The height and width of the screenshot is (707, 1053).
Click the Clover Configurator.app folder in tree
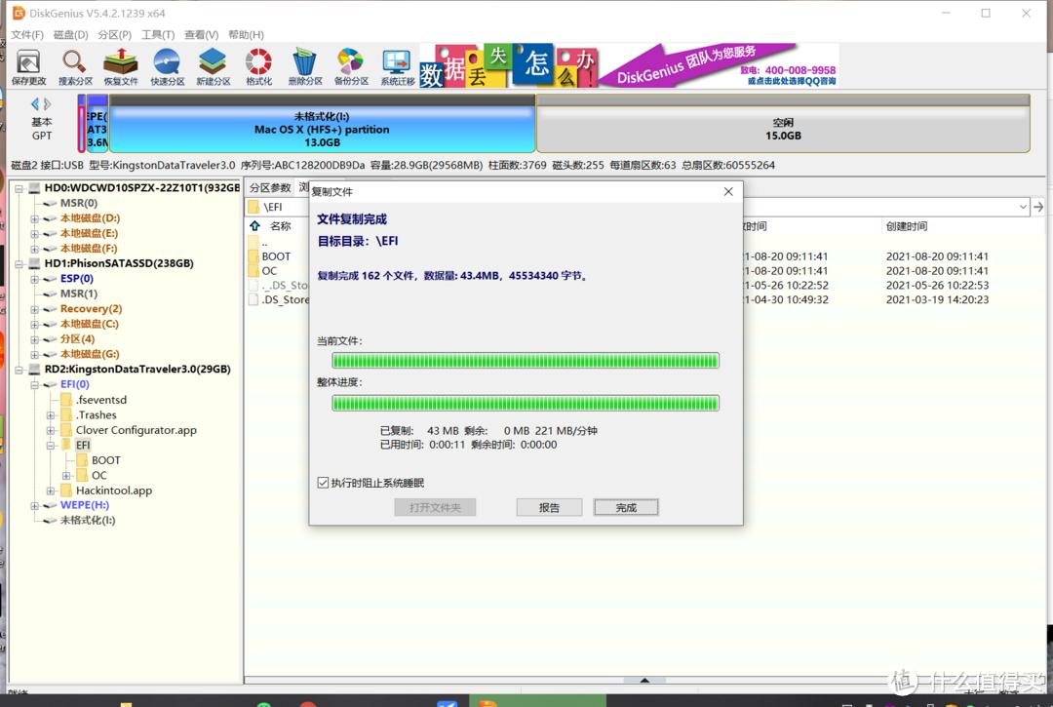point(136,430)
